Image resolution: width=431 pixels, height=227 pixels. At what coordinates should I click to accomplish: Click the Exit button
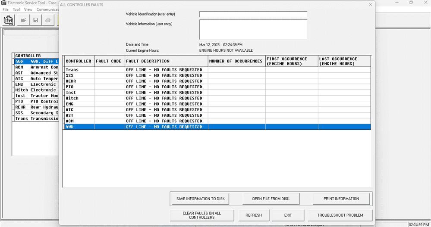288,215
